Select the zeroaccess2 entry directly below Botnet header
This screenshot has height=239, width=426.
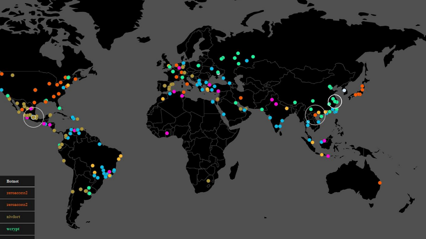pos(17,193)
